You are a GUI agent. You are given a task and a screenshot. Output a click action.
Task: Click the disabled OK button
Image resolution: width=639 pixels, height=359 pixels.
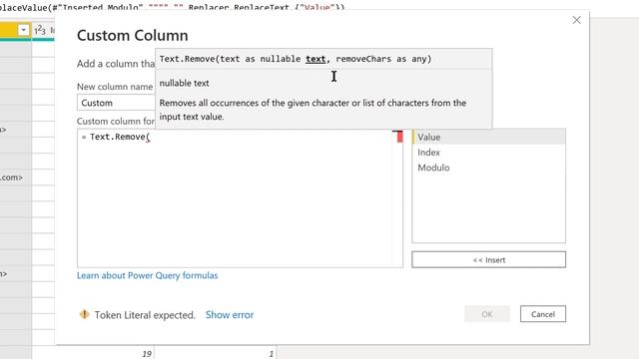coord(487,314)
